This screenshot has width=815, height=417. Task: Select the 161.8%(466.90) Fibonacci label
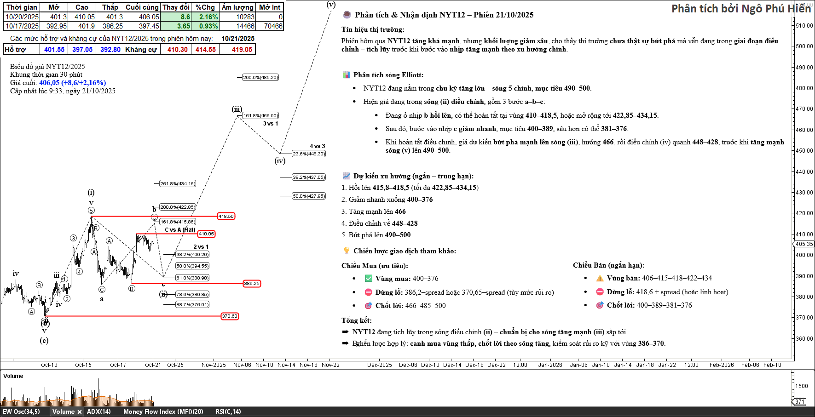coord(260,116)
